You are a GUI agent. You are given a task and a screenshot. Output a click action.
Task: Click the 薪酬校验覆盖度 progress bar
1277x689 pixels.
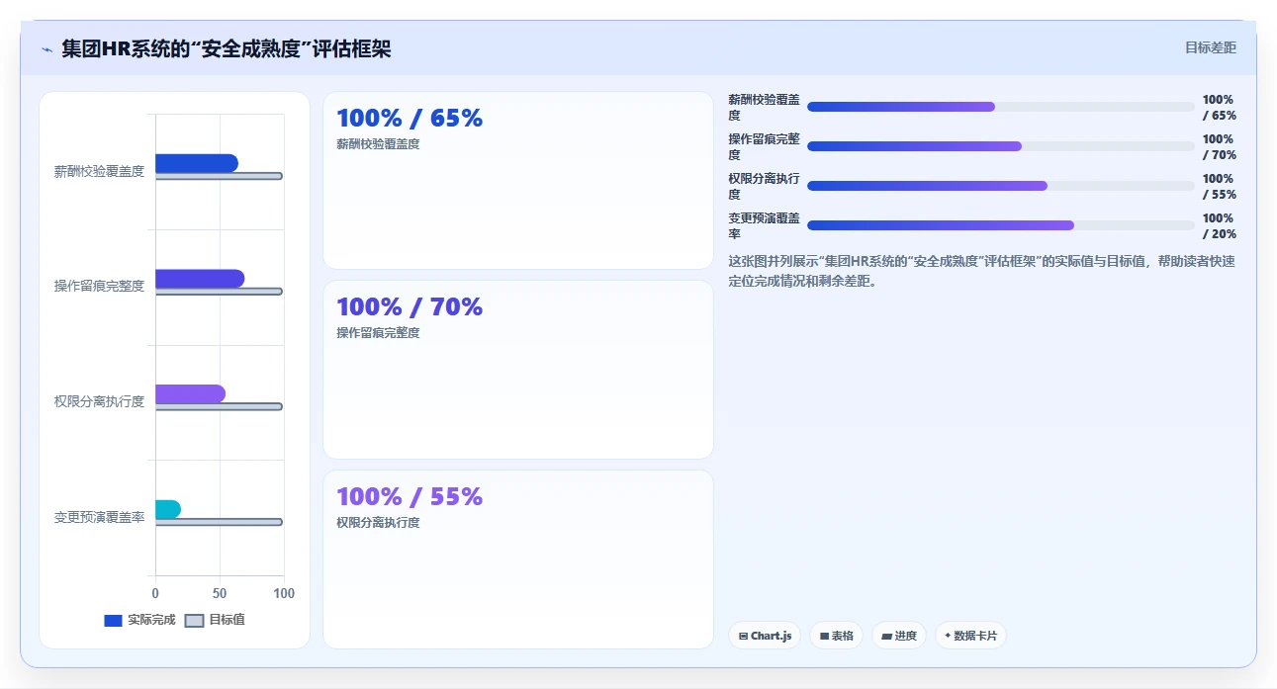click(x=1001, y=107)
